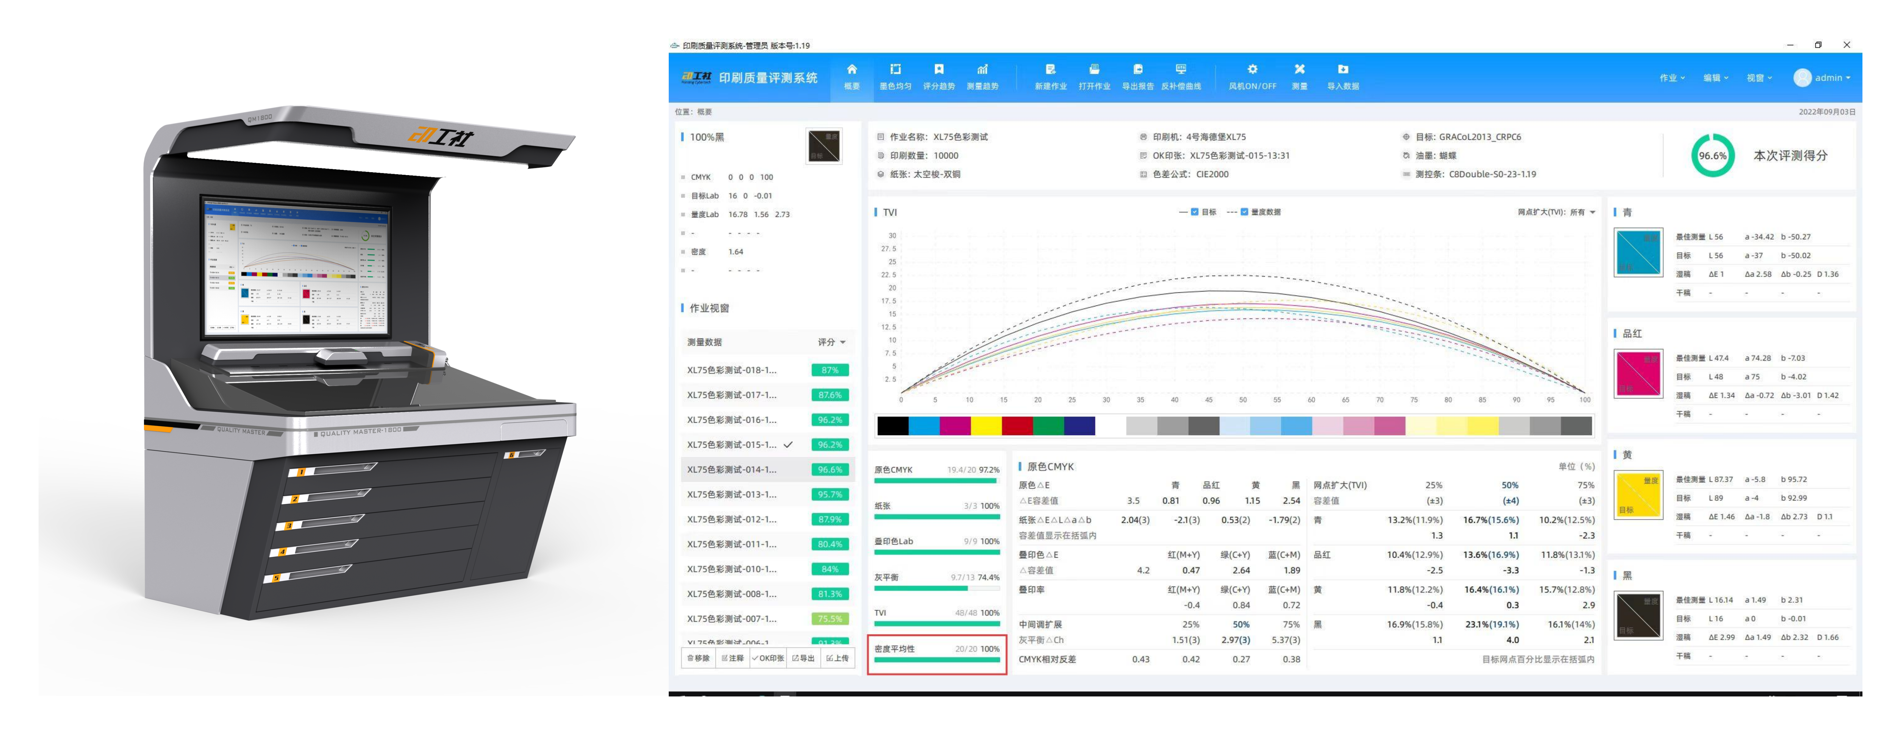The height and width of the screenshot is (735, 1901).
Task: Open the admin account dropdown arrow
Action: (1848, 78)
